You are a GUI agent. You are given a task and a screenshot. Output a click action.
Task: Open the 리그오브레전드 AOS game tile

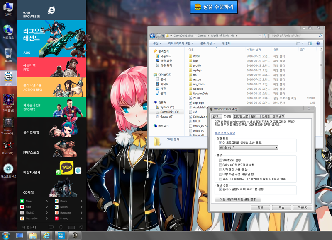[51, 38]
